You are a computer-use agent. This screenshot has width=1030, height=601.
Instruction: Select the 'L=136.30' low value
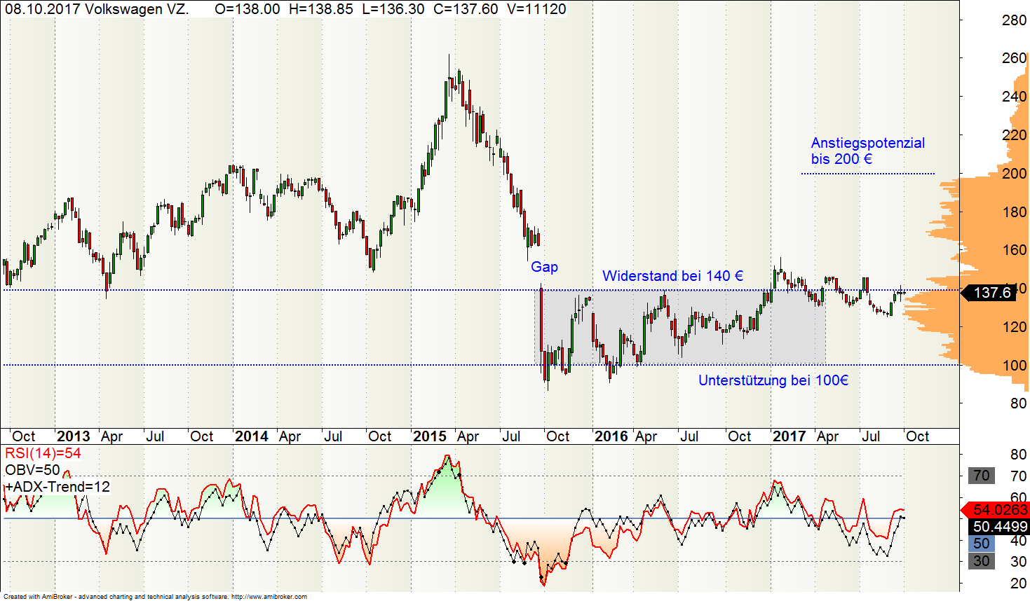[393, 9]
